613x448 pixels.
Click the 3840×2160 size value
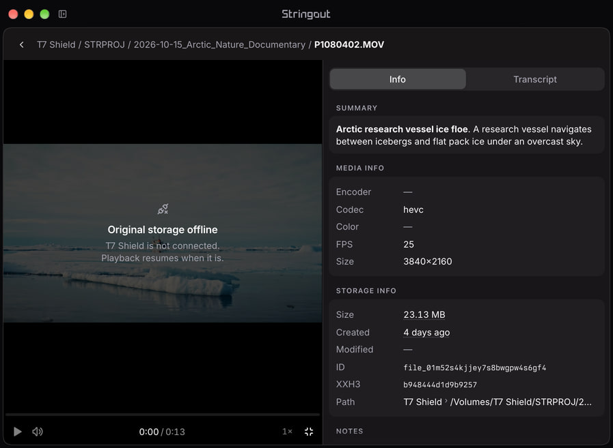point(427,261)
